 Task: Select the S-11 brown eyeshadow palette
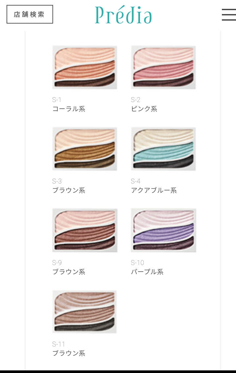(84, 311)
